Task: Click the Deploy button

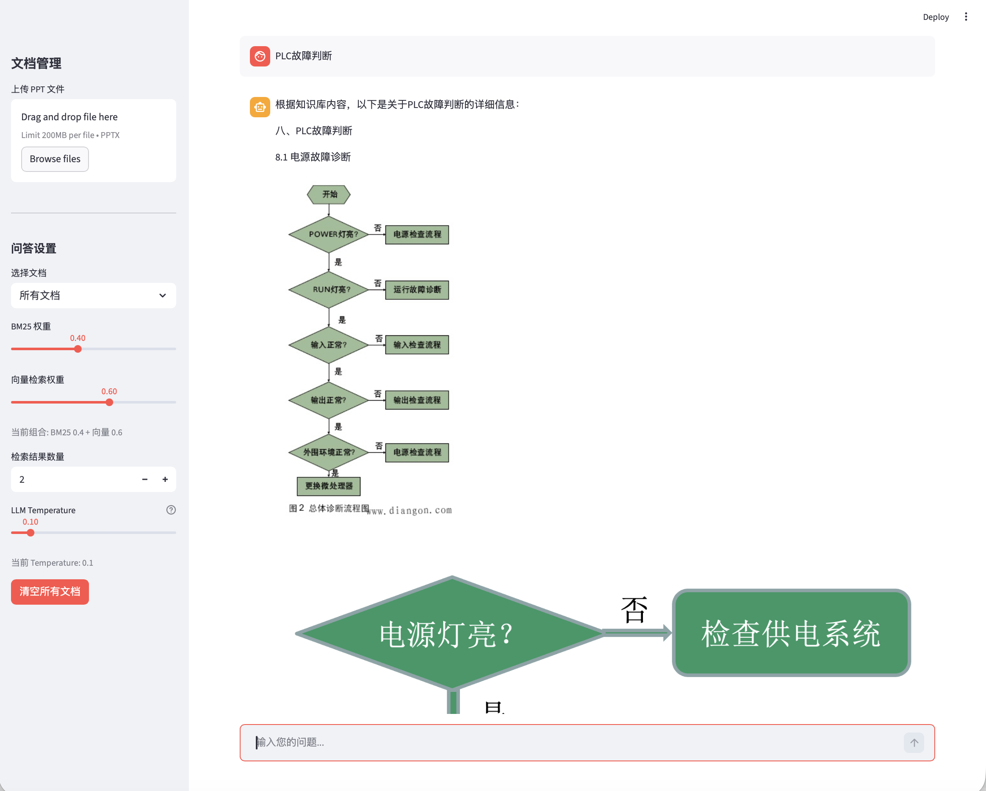Action: [x=935, y=17]
